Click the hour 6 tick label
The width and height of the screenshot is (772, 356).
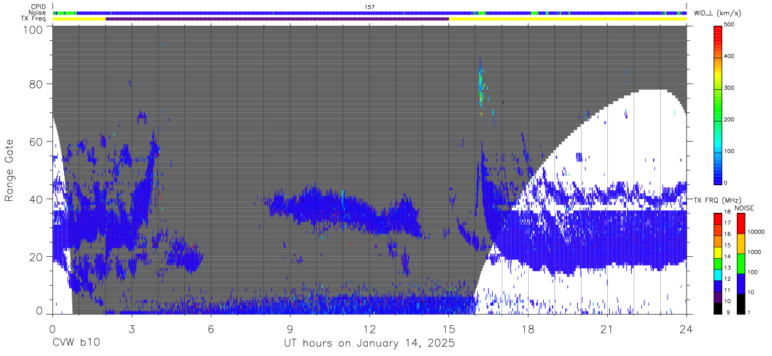211,328
